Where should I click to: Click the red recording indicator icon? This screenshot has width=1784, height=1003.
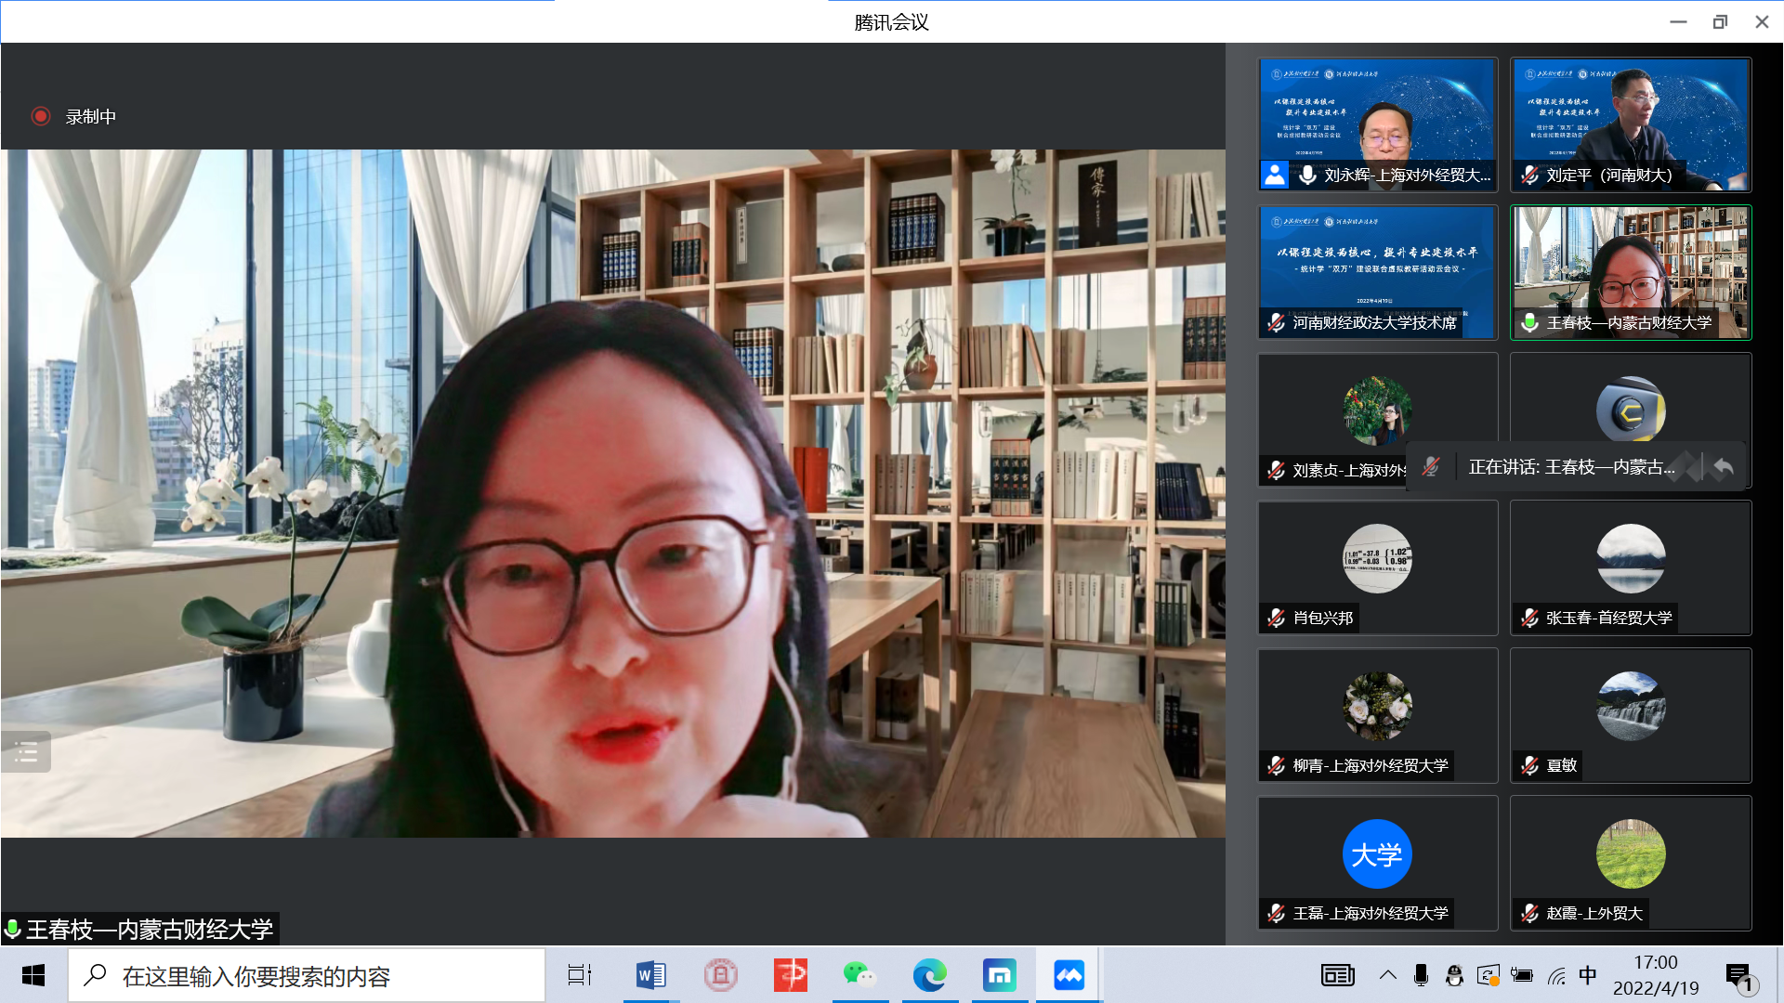click(x=40, y=116)
